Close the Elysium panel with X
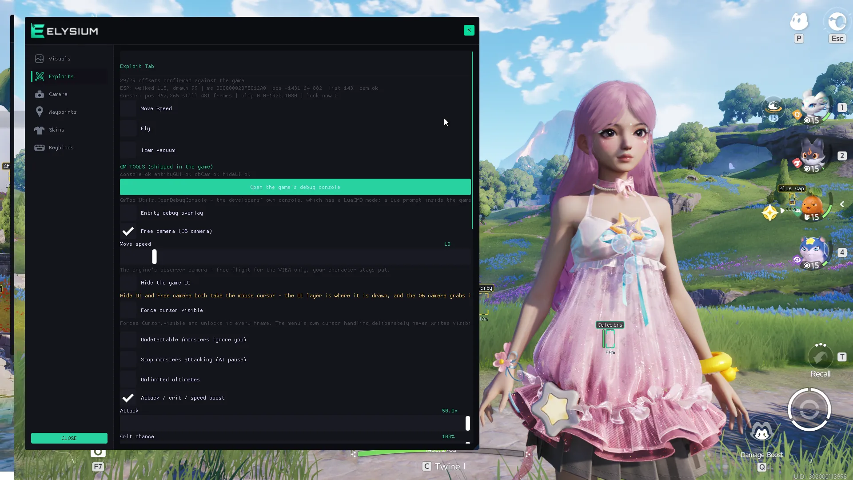This screenshot has height=480, width=853. [x=469, y=30]
